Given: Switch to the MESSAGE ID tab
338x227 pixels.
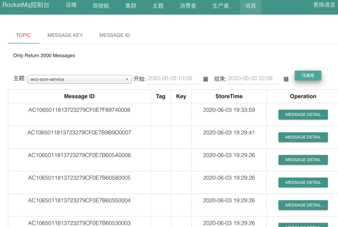Looking at the screenshot, I should point(115,35).
